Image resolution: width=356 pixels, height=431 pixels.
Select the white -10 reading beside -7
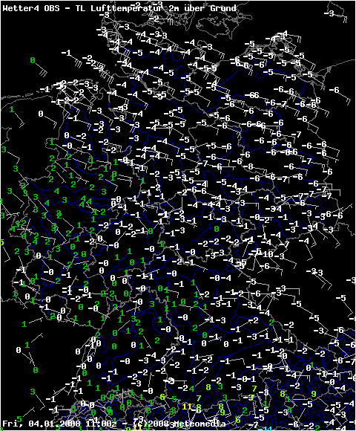tap(266, 254)
